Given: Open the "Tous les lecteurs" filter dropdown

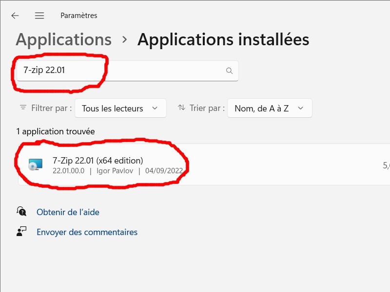Looking at the screenshot, I should coord(120,108).
